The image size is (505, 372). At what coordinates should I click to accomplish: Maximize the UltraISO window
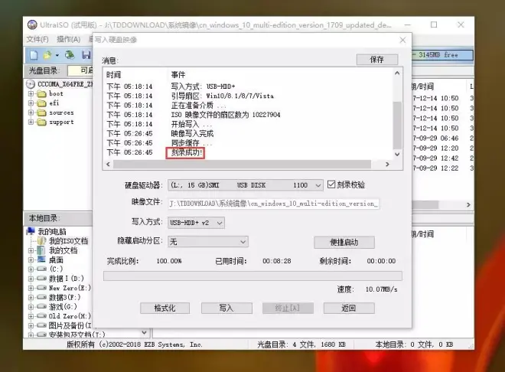[x=434, y=24]
